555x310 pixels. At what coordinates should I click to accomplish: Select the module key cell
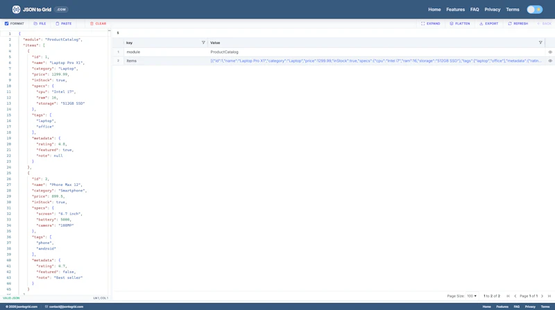[x=166, y=52]
